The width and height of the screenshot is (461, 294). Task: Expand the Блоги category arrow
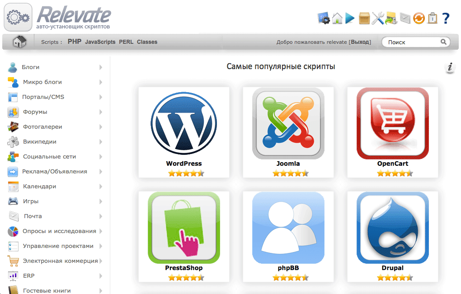pos(100,67)
